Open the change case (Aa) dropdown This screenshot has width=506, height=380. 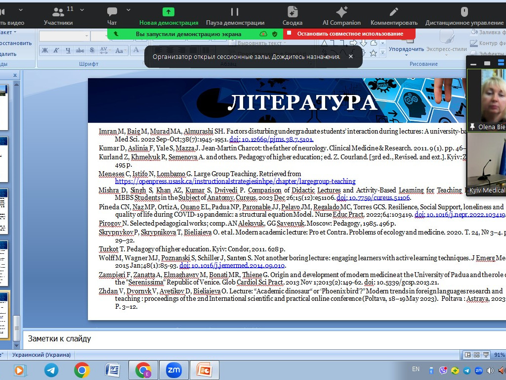click(121, 50)
